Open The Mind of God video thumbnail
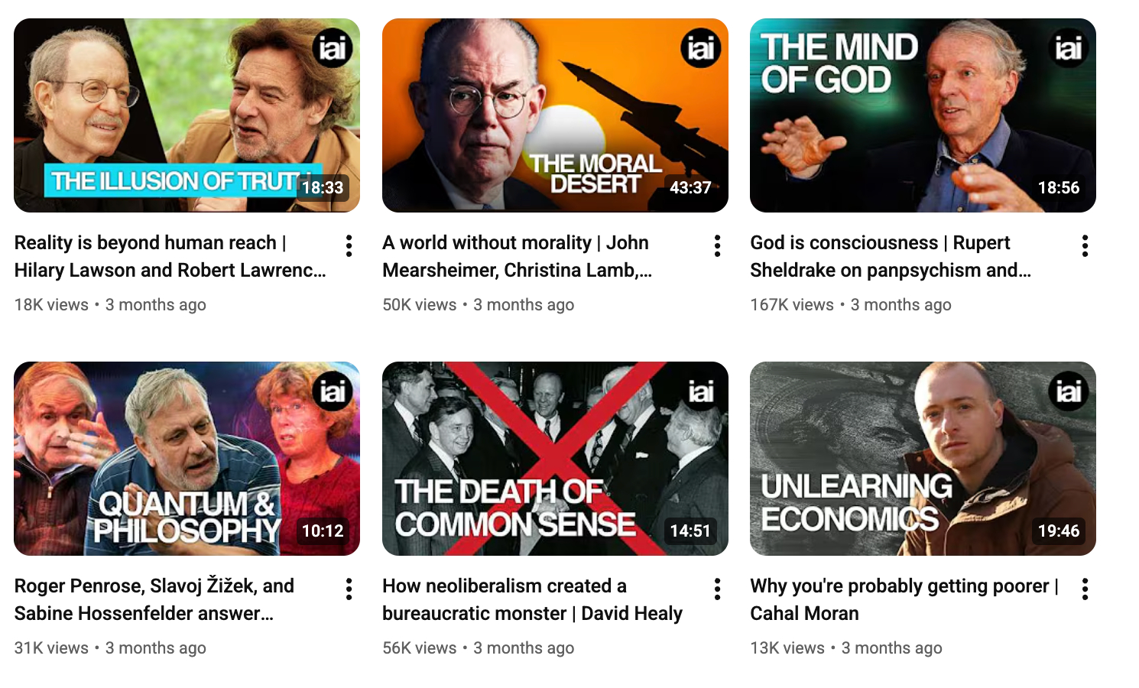The width and height of the screenshot is (1139, 688). 923,115
